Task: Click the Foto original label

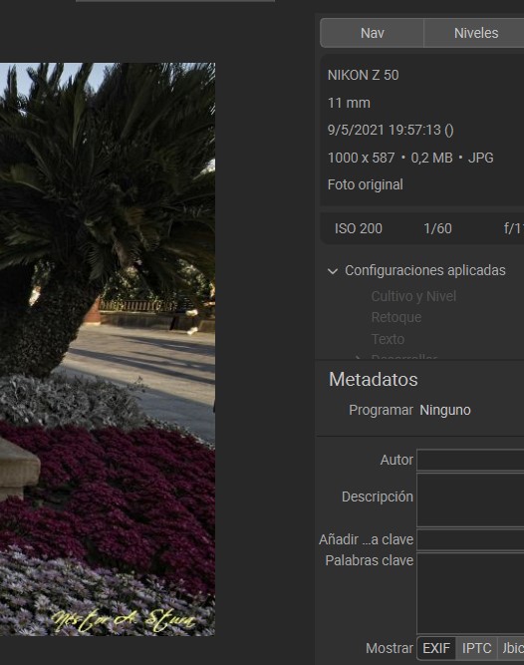Action: point(366,184)
